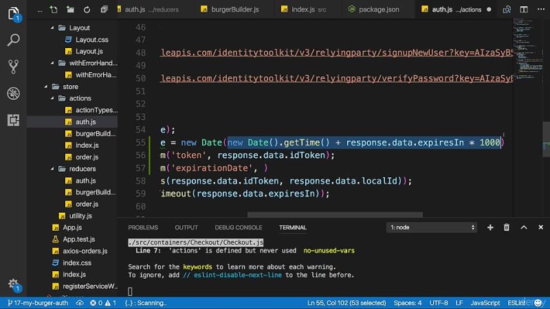
Task: Change file encoding UTF-8
Action: pos(439,303)
